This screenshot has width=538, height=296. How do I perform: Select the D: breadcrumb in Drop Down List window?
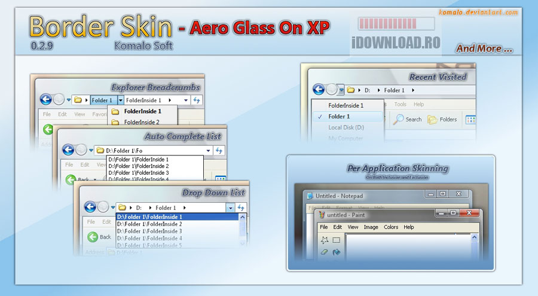tap(139, 207)
